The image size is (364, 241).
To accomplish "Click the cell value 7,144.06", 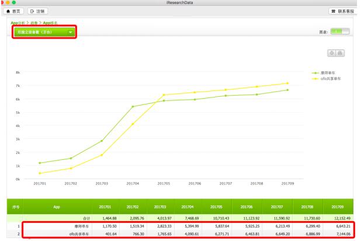I will tap(344, 234).
